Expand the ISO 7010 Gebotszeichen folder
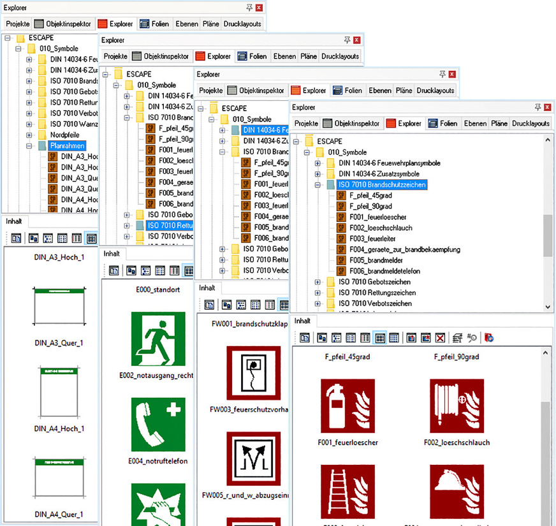 318,282
